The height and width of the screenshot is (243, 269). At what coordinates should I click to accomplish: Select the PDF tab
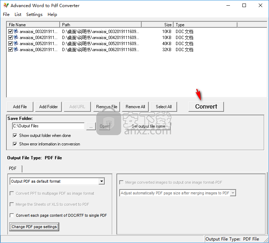[14, 169]
